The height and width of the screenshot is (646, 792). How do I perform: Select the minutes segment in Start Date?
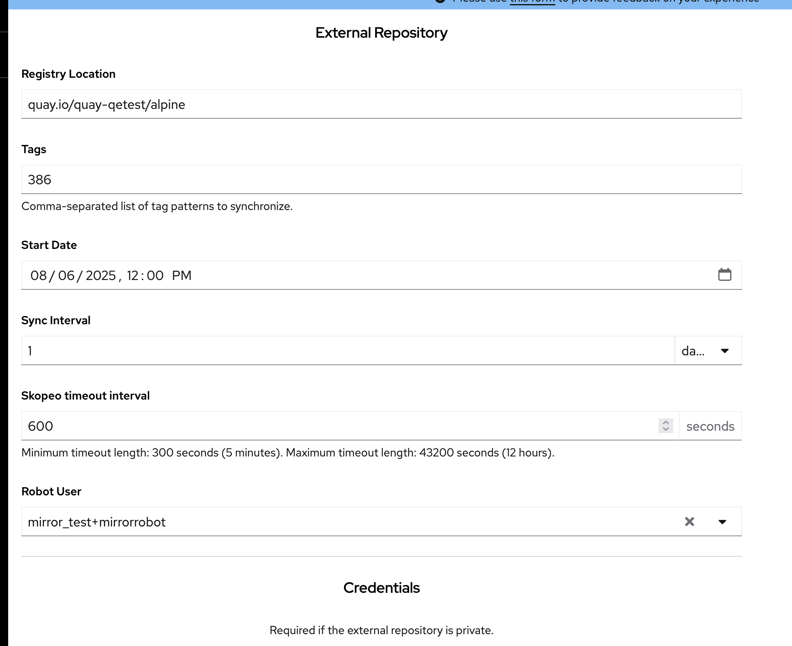pyautogui.click(x=155, y=276)
